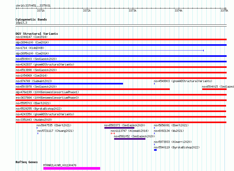Click the purple nsv6581052 variant bar

(130, 139)
